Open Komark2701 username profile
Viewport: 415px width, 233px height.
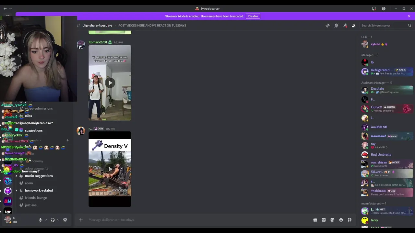click(x=98, y=42)
